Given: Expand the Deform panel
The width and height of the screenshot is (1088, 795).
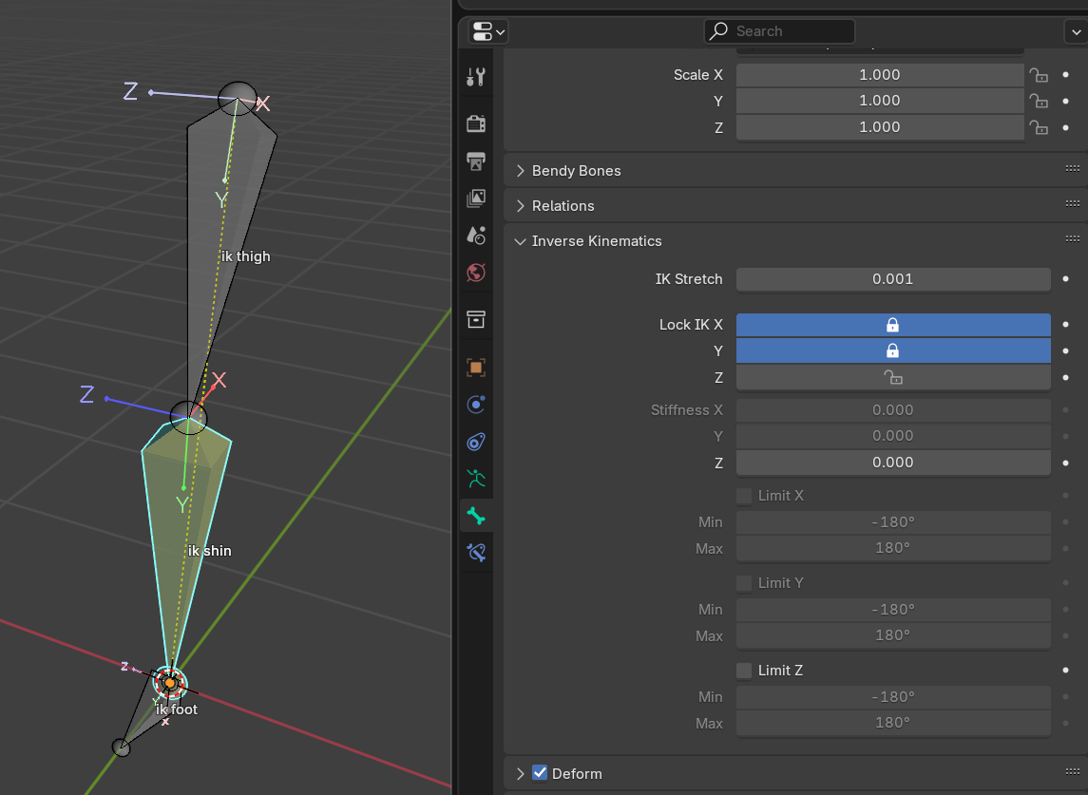Looking at the screenshot, I should tap(521, 773).
